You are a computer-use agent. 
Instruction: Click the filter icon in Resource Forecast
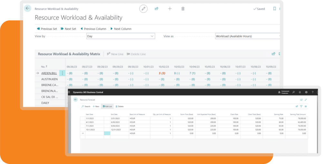(x=301, y=106)
